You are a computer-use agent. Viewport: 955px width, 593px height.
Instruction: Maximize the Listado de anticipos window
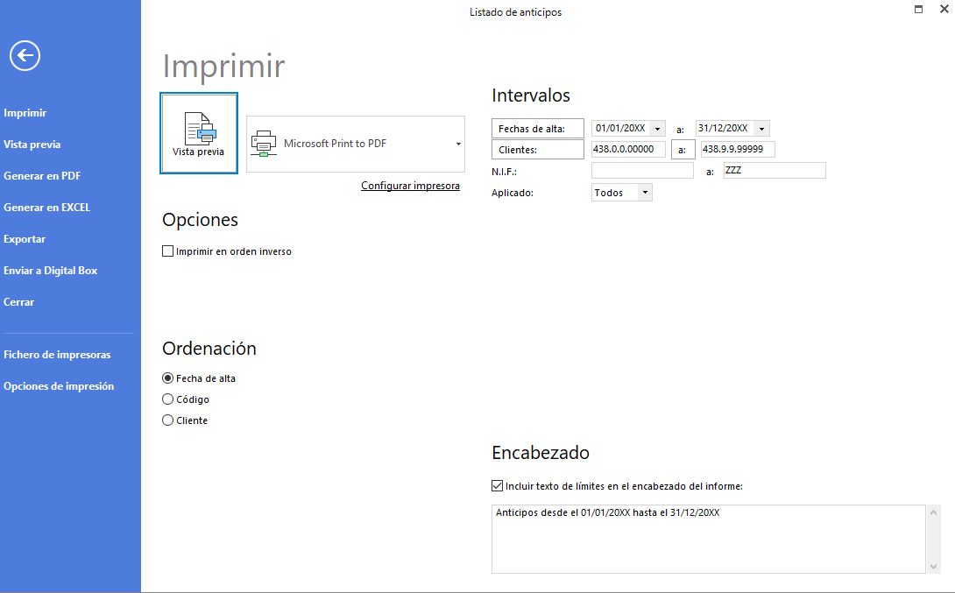(918, 9)
